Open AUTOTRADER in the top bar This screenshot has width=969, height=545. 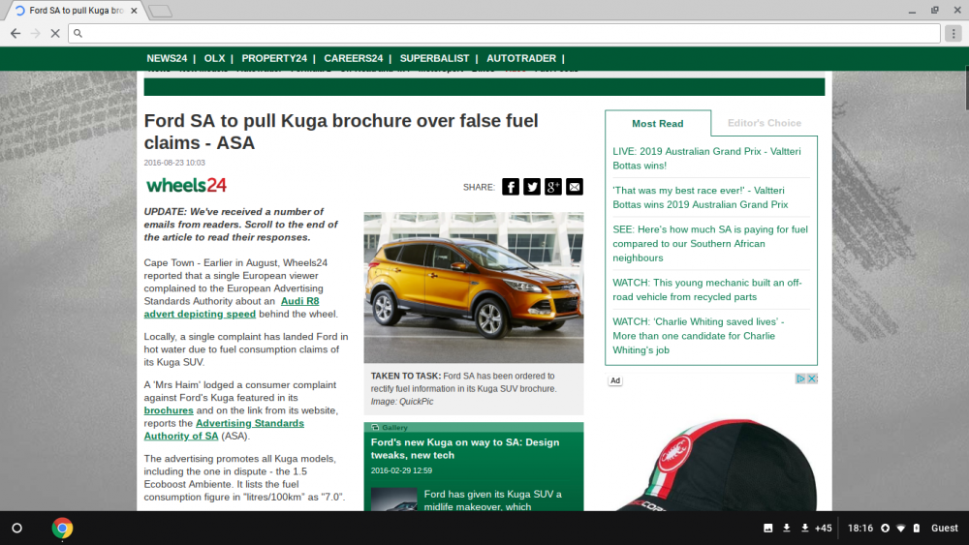point(521,59)
